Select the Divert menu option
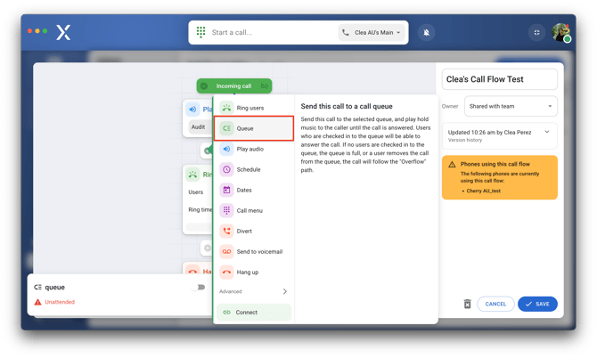 (x=244, y=231)
